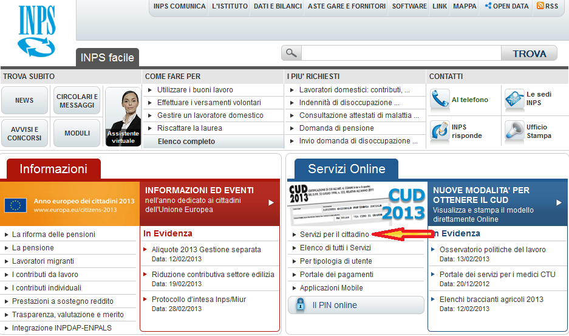Open the INPS risponde icon

[x=440, y=131]
